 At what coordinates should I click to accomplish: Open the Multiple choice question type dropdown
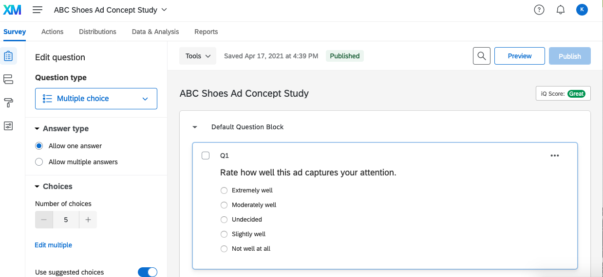click(96, 99)
